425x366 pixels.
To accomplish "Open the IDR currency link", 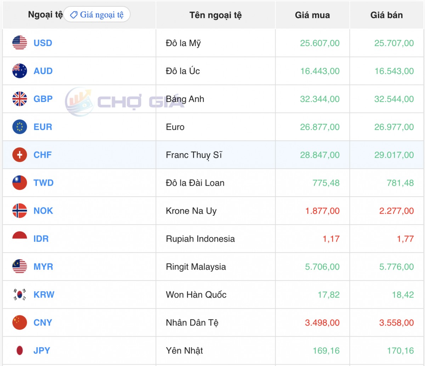I will pos(41,239).
